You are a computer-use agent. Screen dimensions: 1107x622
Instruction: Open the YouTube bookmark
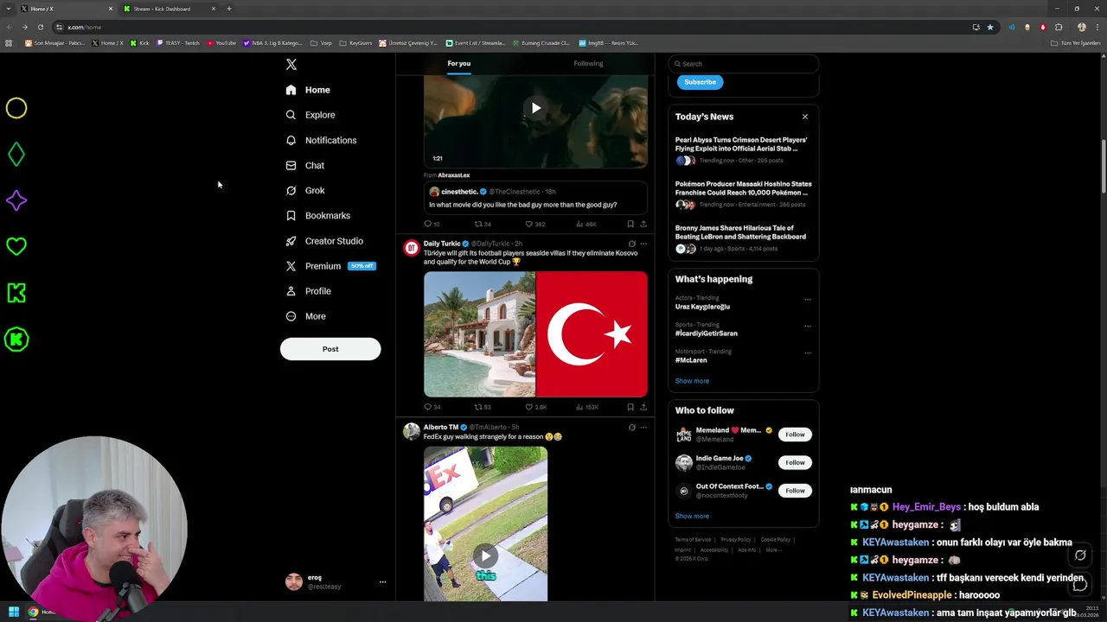(x=221, y=42)
